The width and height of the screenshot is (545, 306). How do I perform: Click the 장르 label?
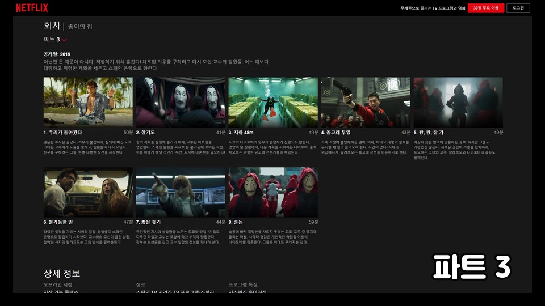point(140,285)
